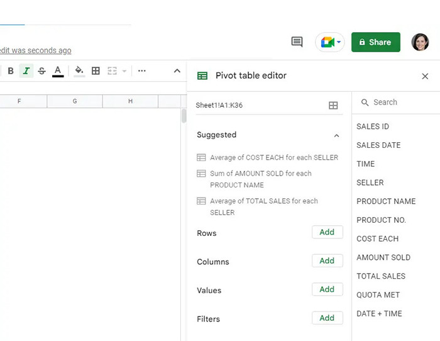Open comment history icon
440x341 pixels.
click(297, 42)
